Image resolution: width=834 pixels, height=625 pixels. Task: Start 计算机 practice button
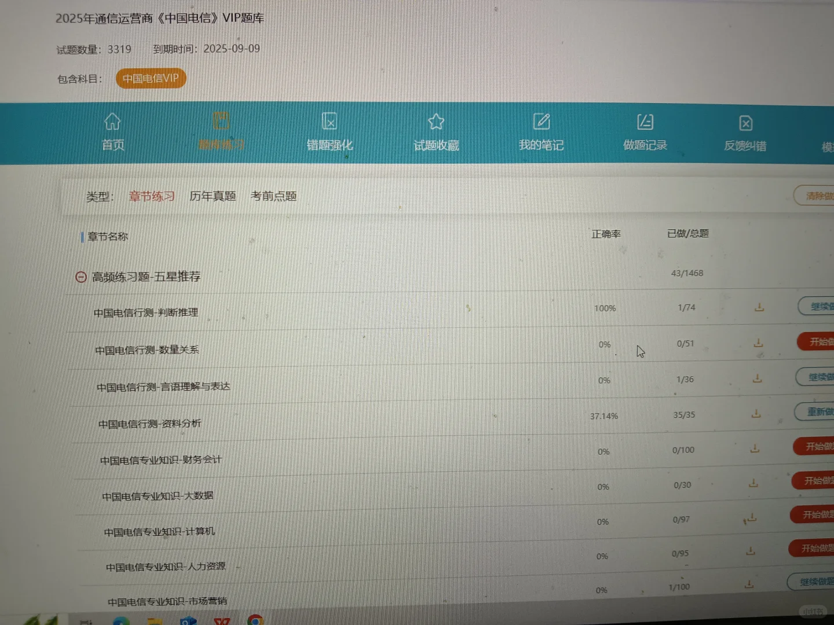[x=813, y=514]
